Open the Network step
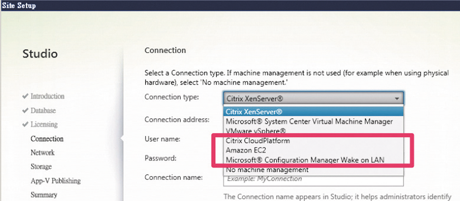This screenshot has height=201, width=460. click(x=43, y=153)
